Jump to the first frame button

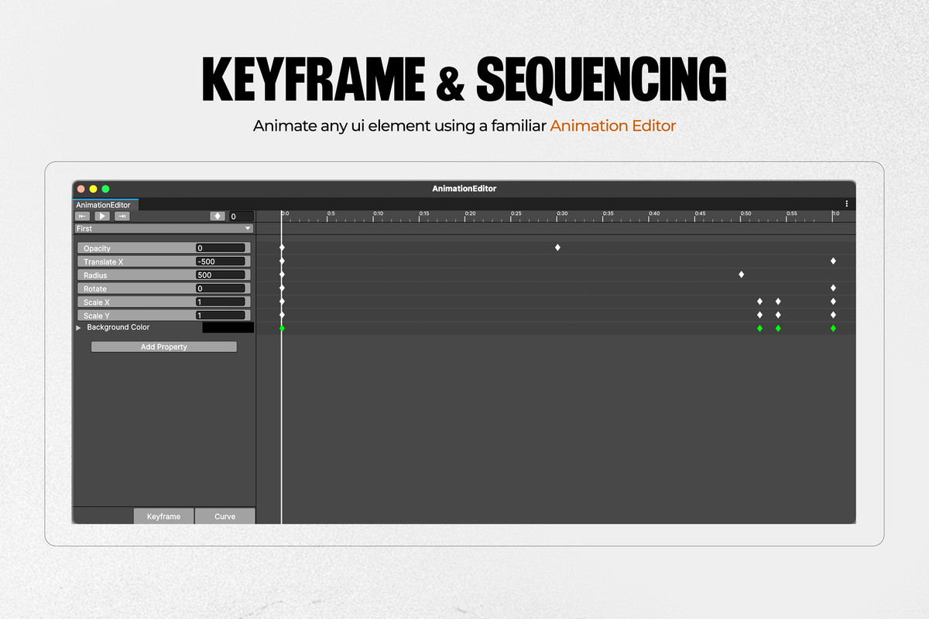tap(82, 217)
